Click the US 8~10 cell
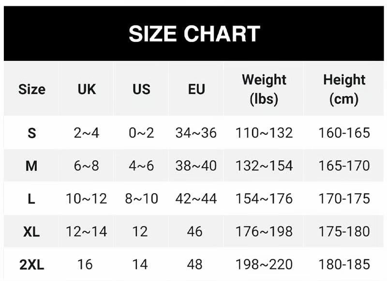 141,198
